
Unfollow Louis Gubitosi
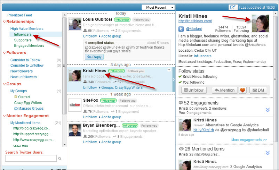point(90,36)
